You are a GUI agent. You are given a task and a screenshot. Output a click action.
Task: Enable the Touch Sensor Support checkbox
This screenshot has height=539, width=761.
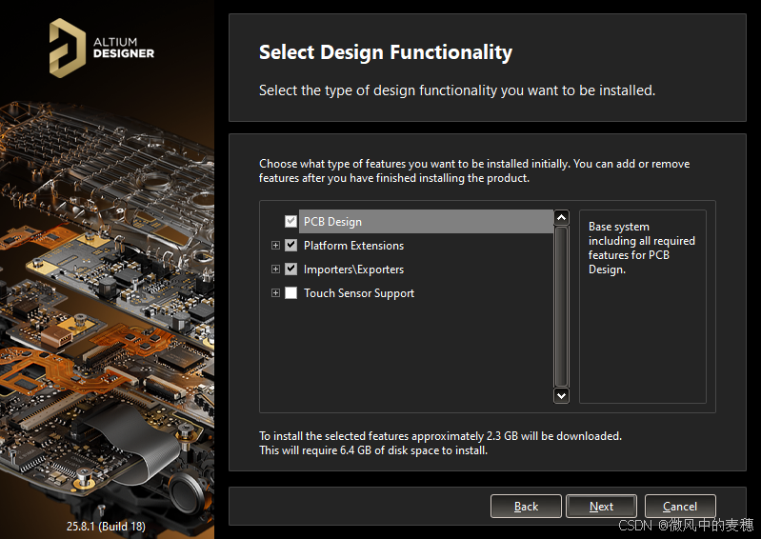coord(290,292)
